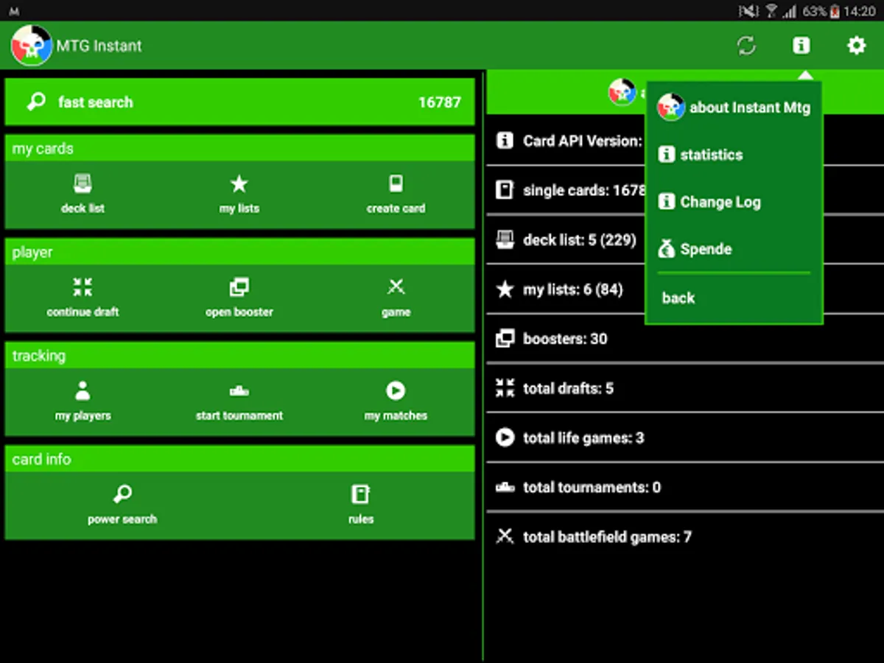Click the start tournament label
This screenshot has width=884, height=663.
pos(239,415)
